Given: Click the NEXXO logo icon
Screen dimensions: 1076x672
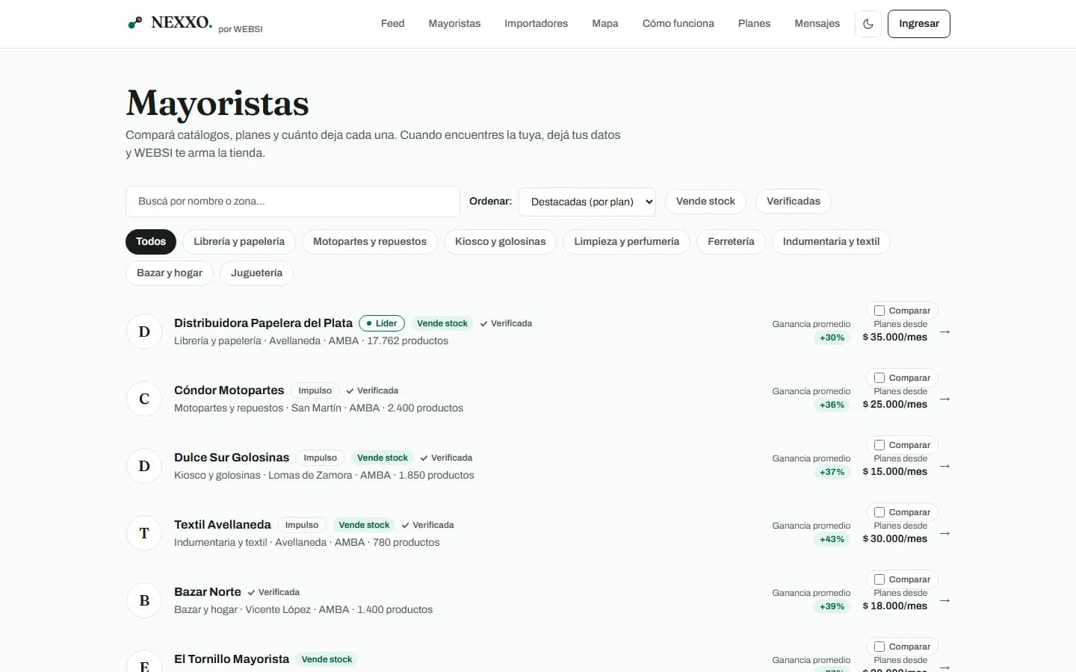Looking at the screenshot, I should tap(134, 23).
